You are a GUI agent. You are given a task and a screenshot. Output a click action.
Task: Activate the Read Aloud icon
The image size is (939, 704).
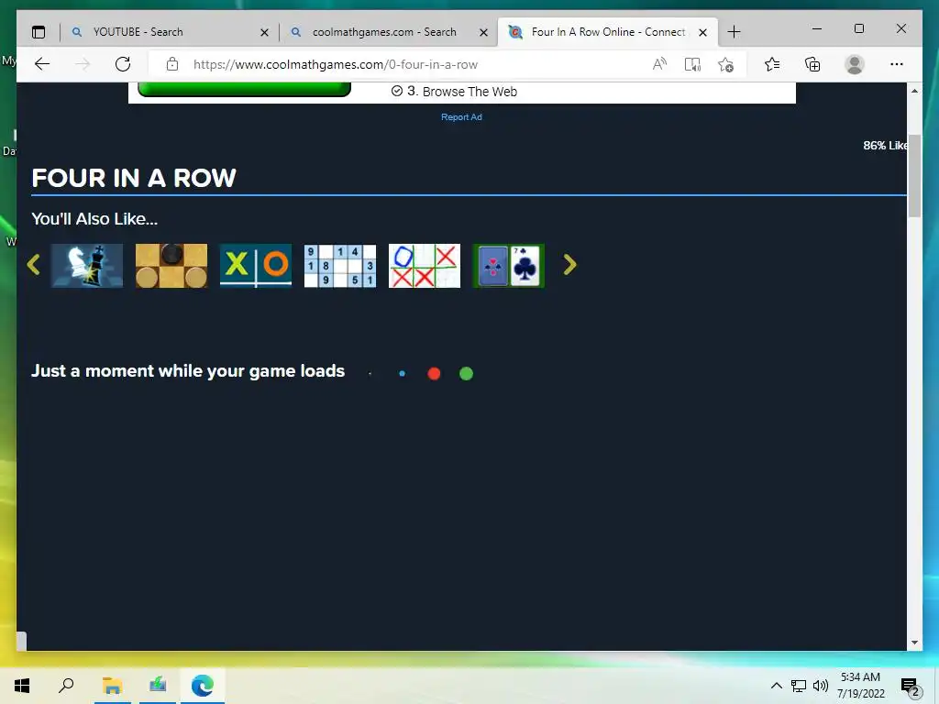659,64
